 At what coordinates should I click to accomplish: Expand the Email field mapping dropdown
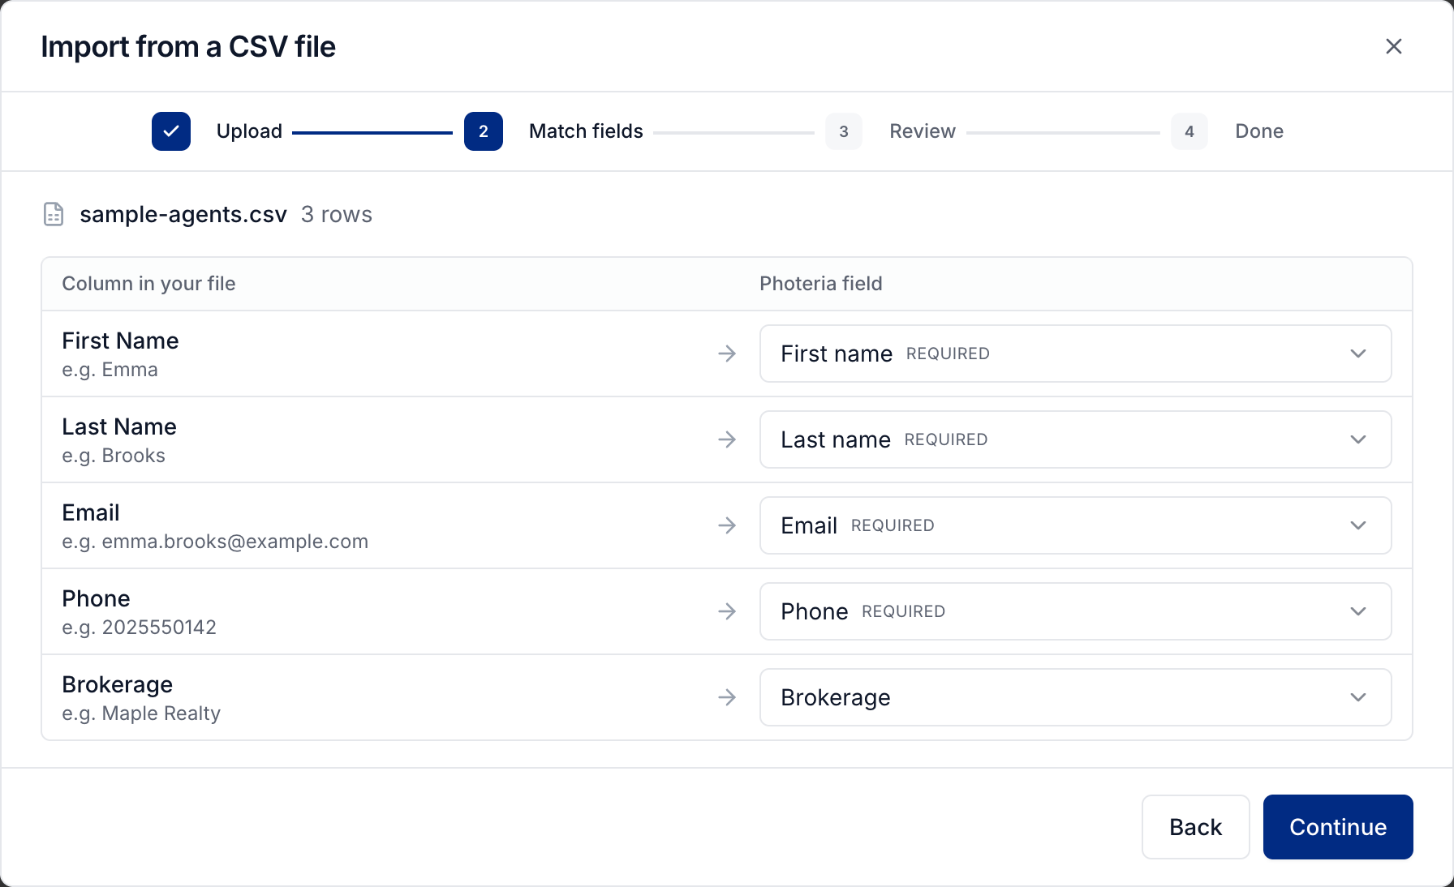tap(1076, 525)
